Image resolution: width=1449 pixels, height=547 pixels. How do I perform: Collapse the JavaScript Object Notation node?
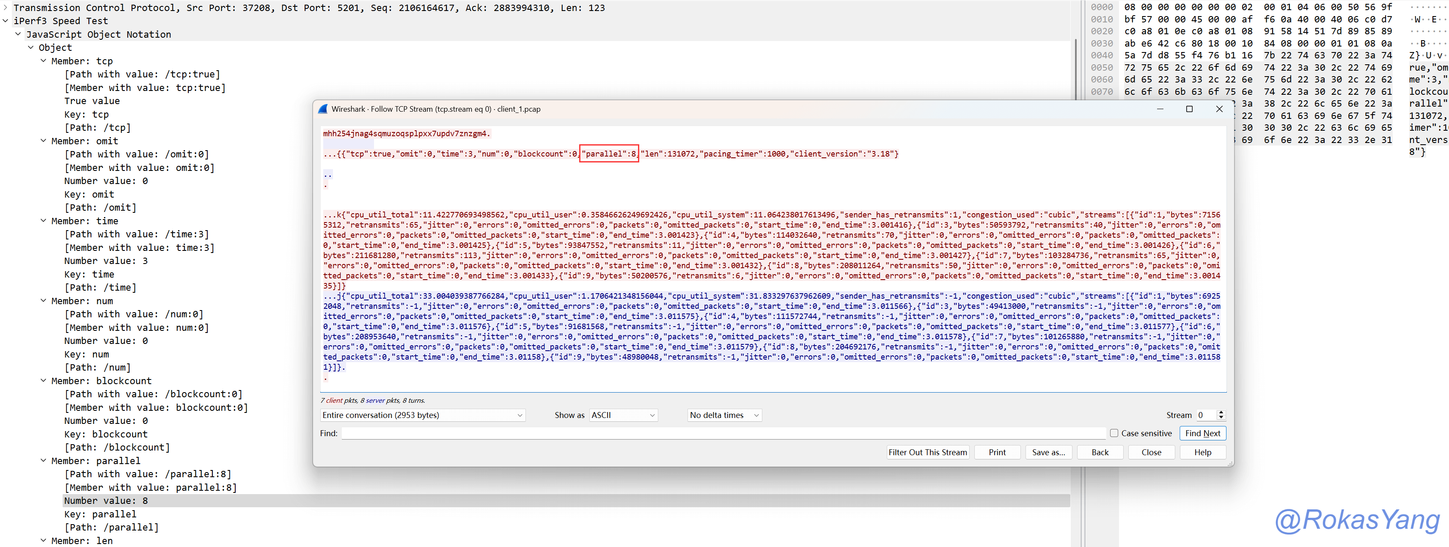click(x=18, y=34)
